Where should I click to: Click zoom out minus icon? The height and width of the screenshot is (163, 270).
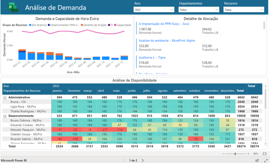[x=223, y=154]
